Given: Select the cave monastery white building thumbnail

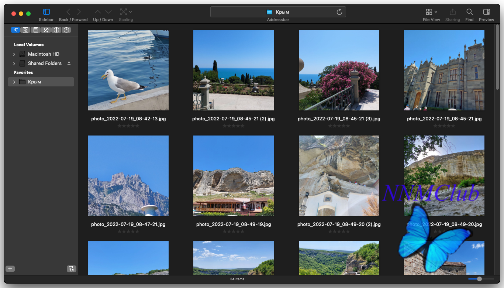Looking at the screenshot, I should [x=339, y=176].
